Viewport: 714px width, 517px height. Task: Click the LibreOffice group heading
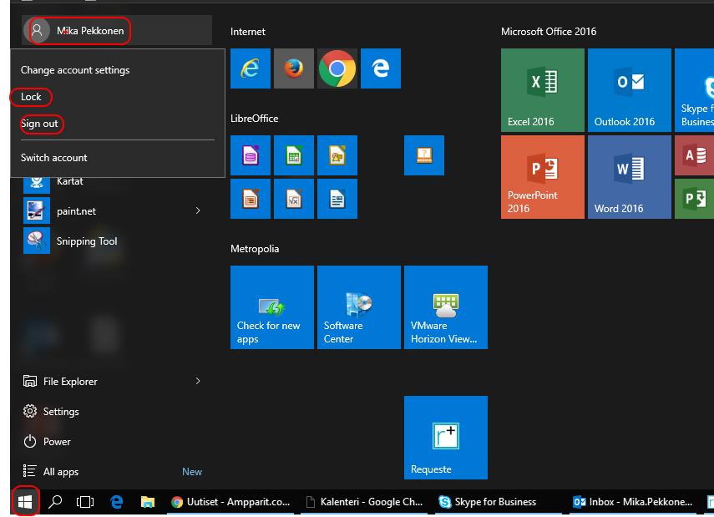click(254, 119)
